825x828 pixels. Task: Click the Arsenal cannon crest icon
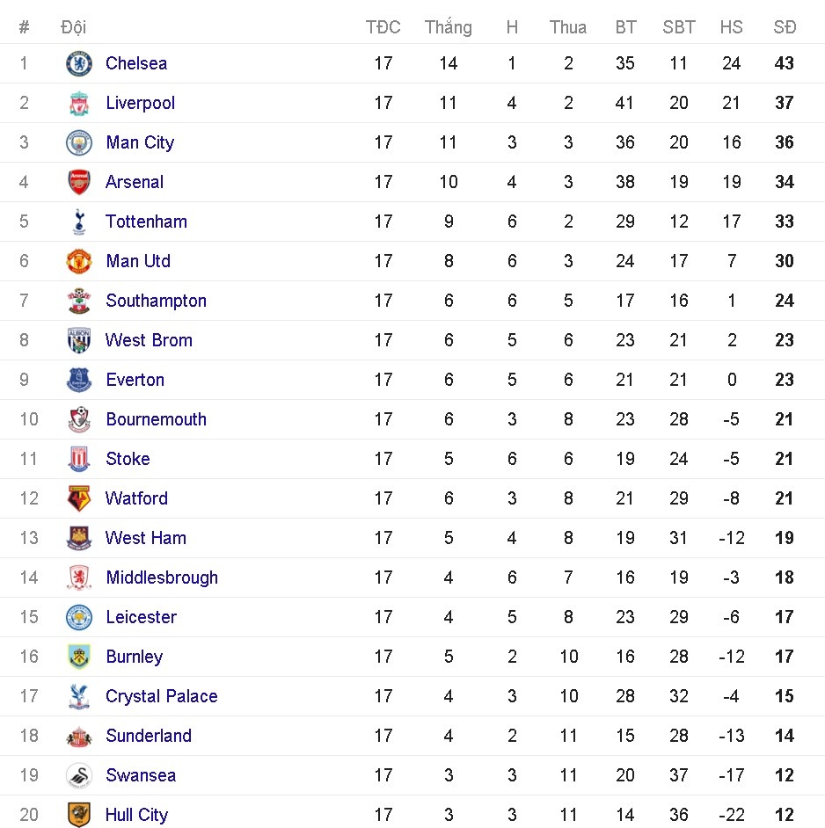pyautogui.click(x=79, y=182)
